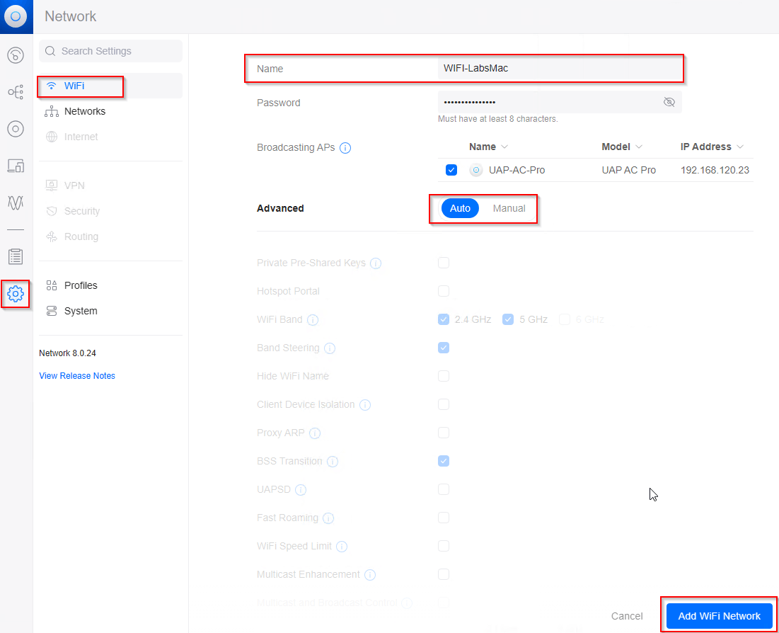This screenshot has height=633, width=779.
Task: Select WiFi in settings menu
Action: point(74,86)
